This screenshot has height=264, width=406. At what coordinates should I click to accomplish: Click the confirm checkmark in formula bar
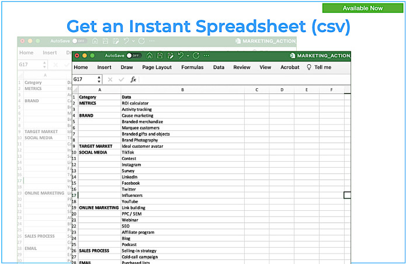click(x=121, y=79)
